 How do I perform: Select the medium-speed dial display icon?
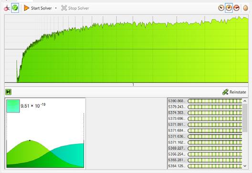point(229,8)
